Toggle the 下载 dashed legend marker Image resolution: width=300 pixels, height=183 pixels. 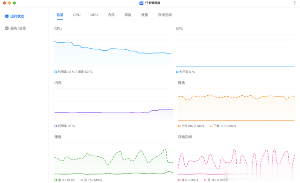tap(211, 126)
